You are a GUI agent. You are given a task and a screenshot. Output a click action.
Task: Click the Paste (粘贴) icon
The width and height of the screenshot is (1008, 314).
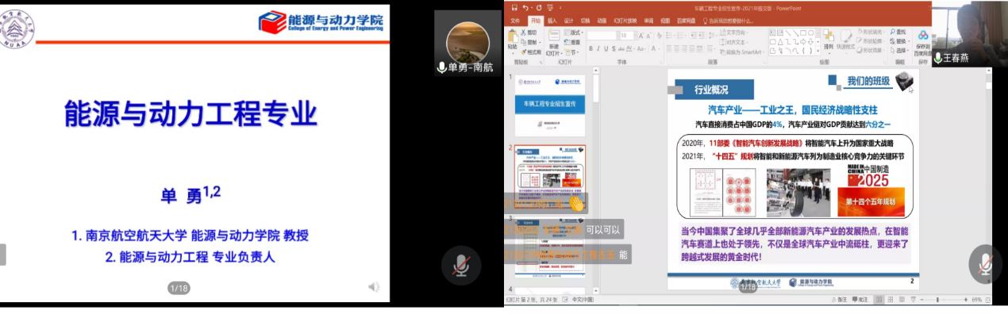coord(513,42)
